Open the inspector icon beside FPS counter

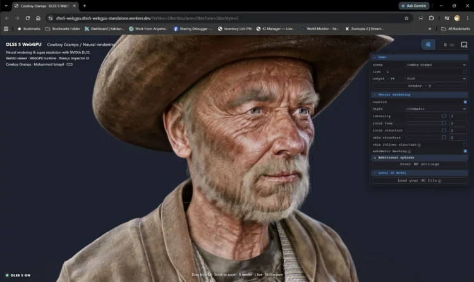pyautogui.click(x=464, y=45)
